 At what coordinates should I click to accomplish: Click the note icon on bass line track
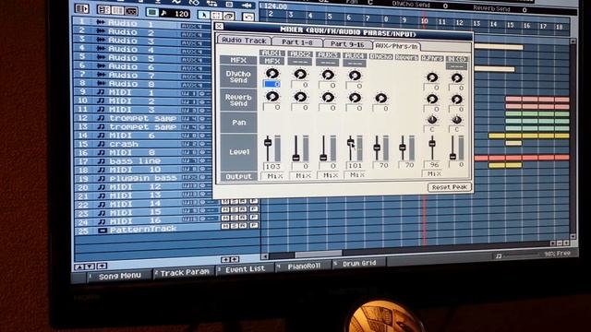point(101,161)
